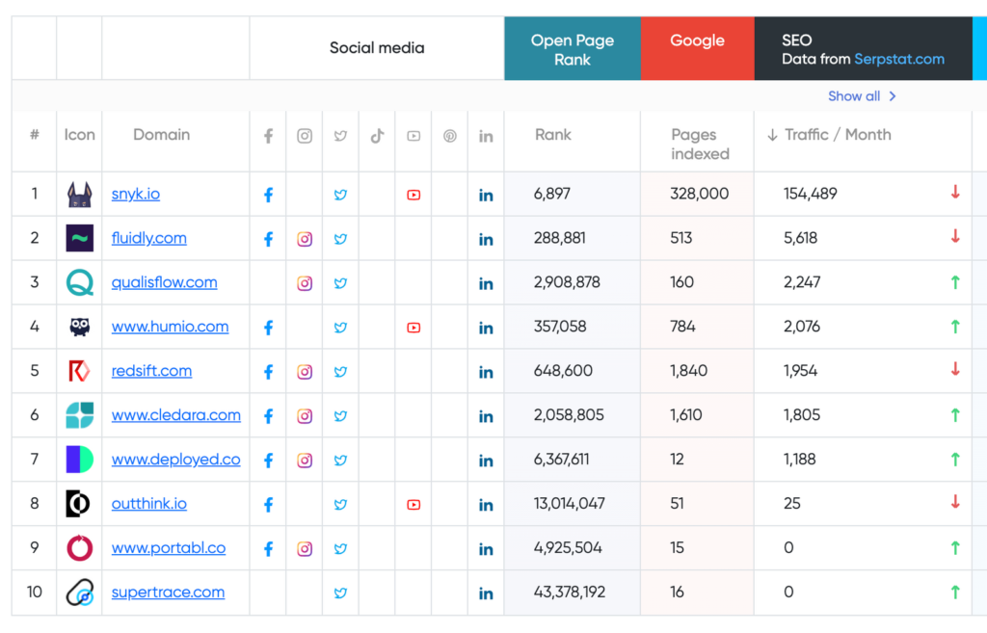The height and width of the screenshot is (633, 987).
Task: Go to www.deployed.co domain link
Action: 176,460
